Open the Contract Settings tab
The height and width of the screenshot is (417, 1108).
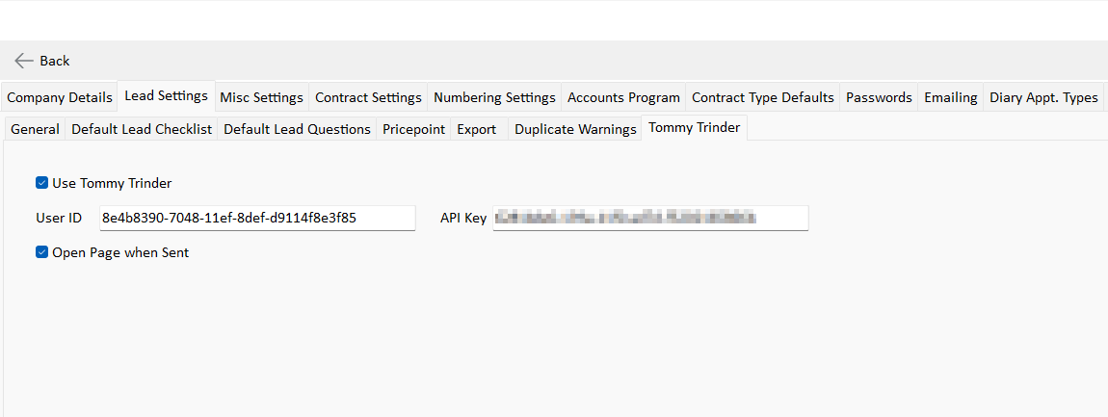(368, 97)
